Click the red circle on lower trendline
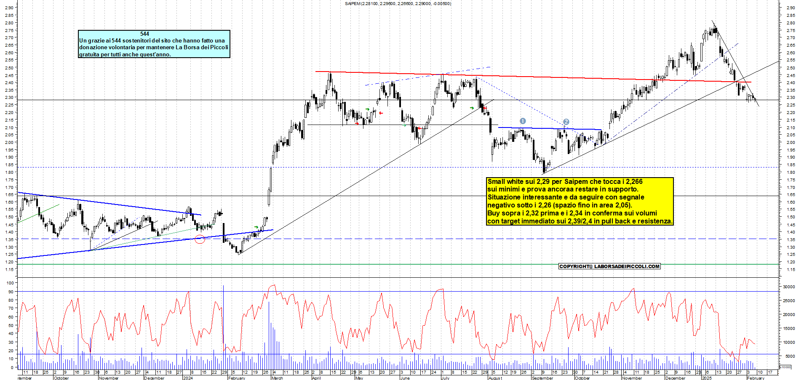The height and width of the screenshot is (380, 796). (x=200, y=239)
